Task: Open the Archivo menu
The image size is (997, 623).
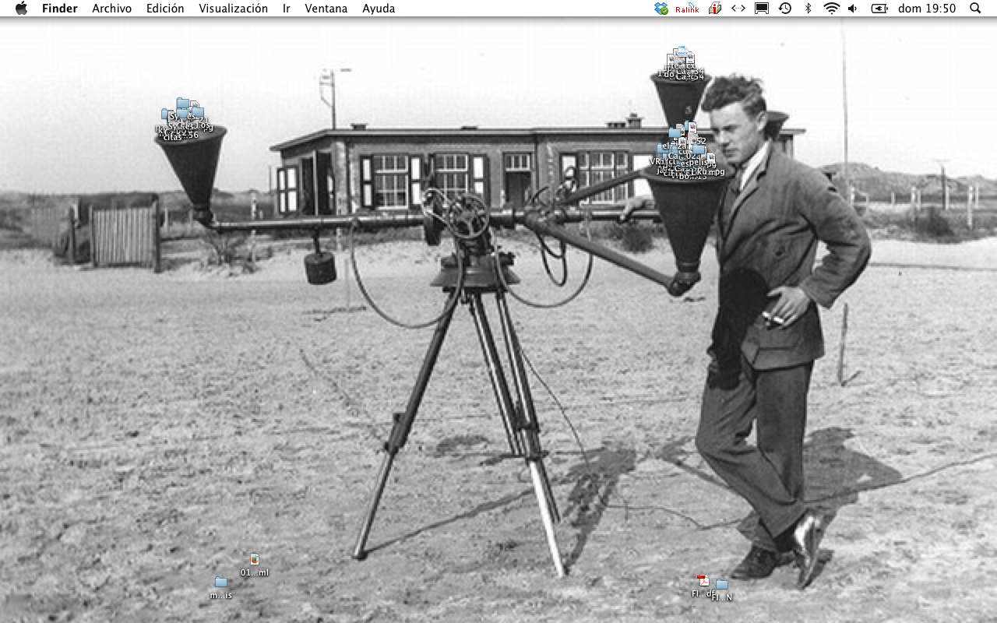Action: coord(111,9)
